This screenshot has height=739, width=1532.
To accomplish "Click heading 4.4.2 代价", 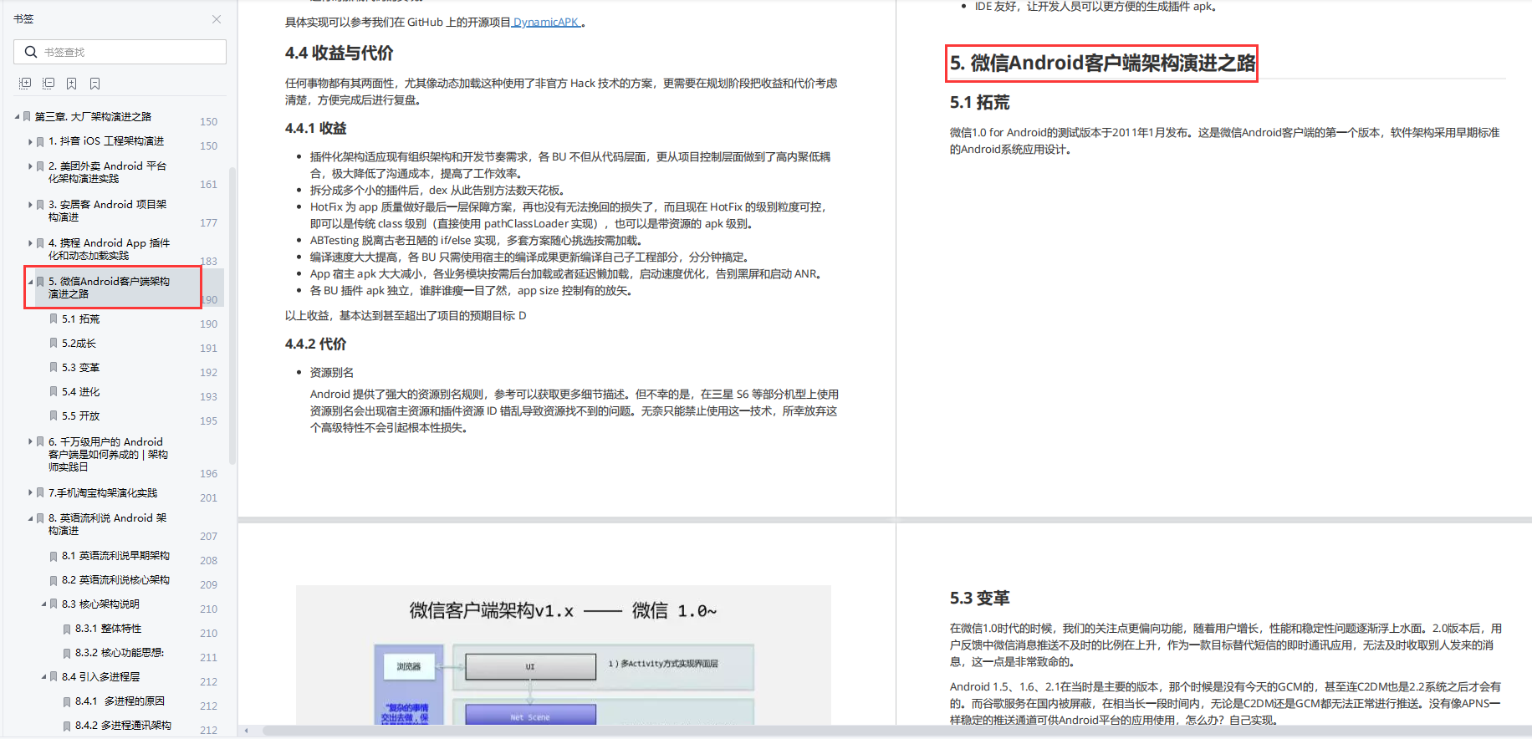I will (315, 344).
